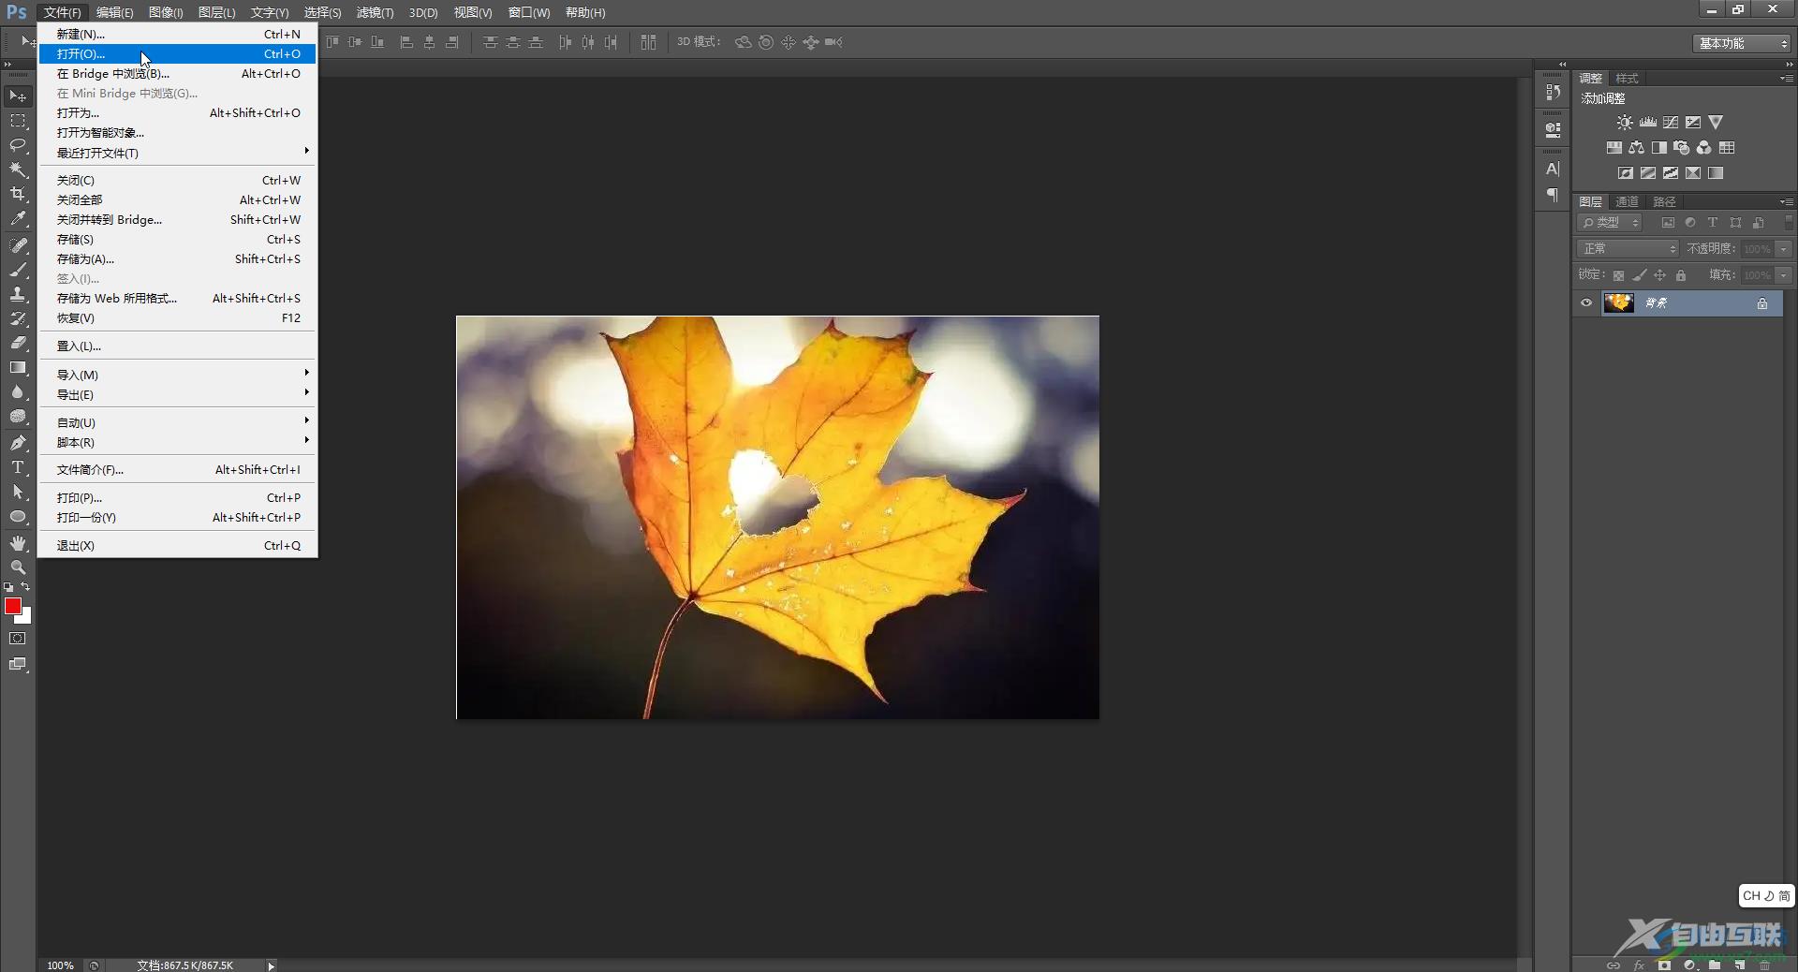Toggle lock position icon
Viewport: 1798px width, 972px height.
1659,275
